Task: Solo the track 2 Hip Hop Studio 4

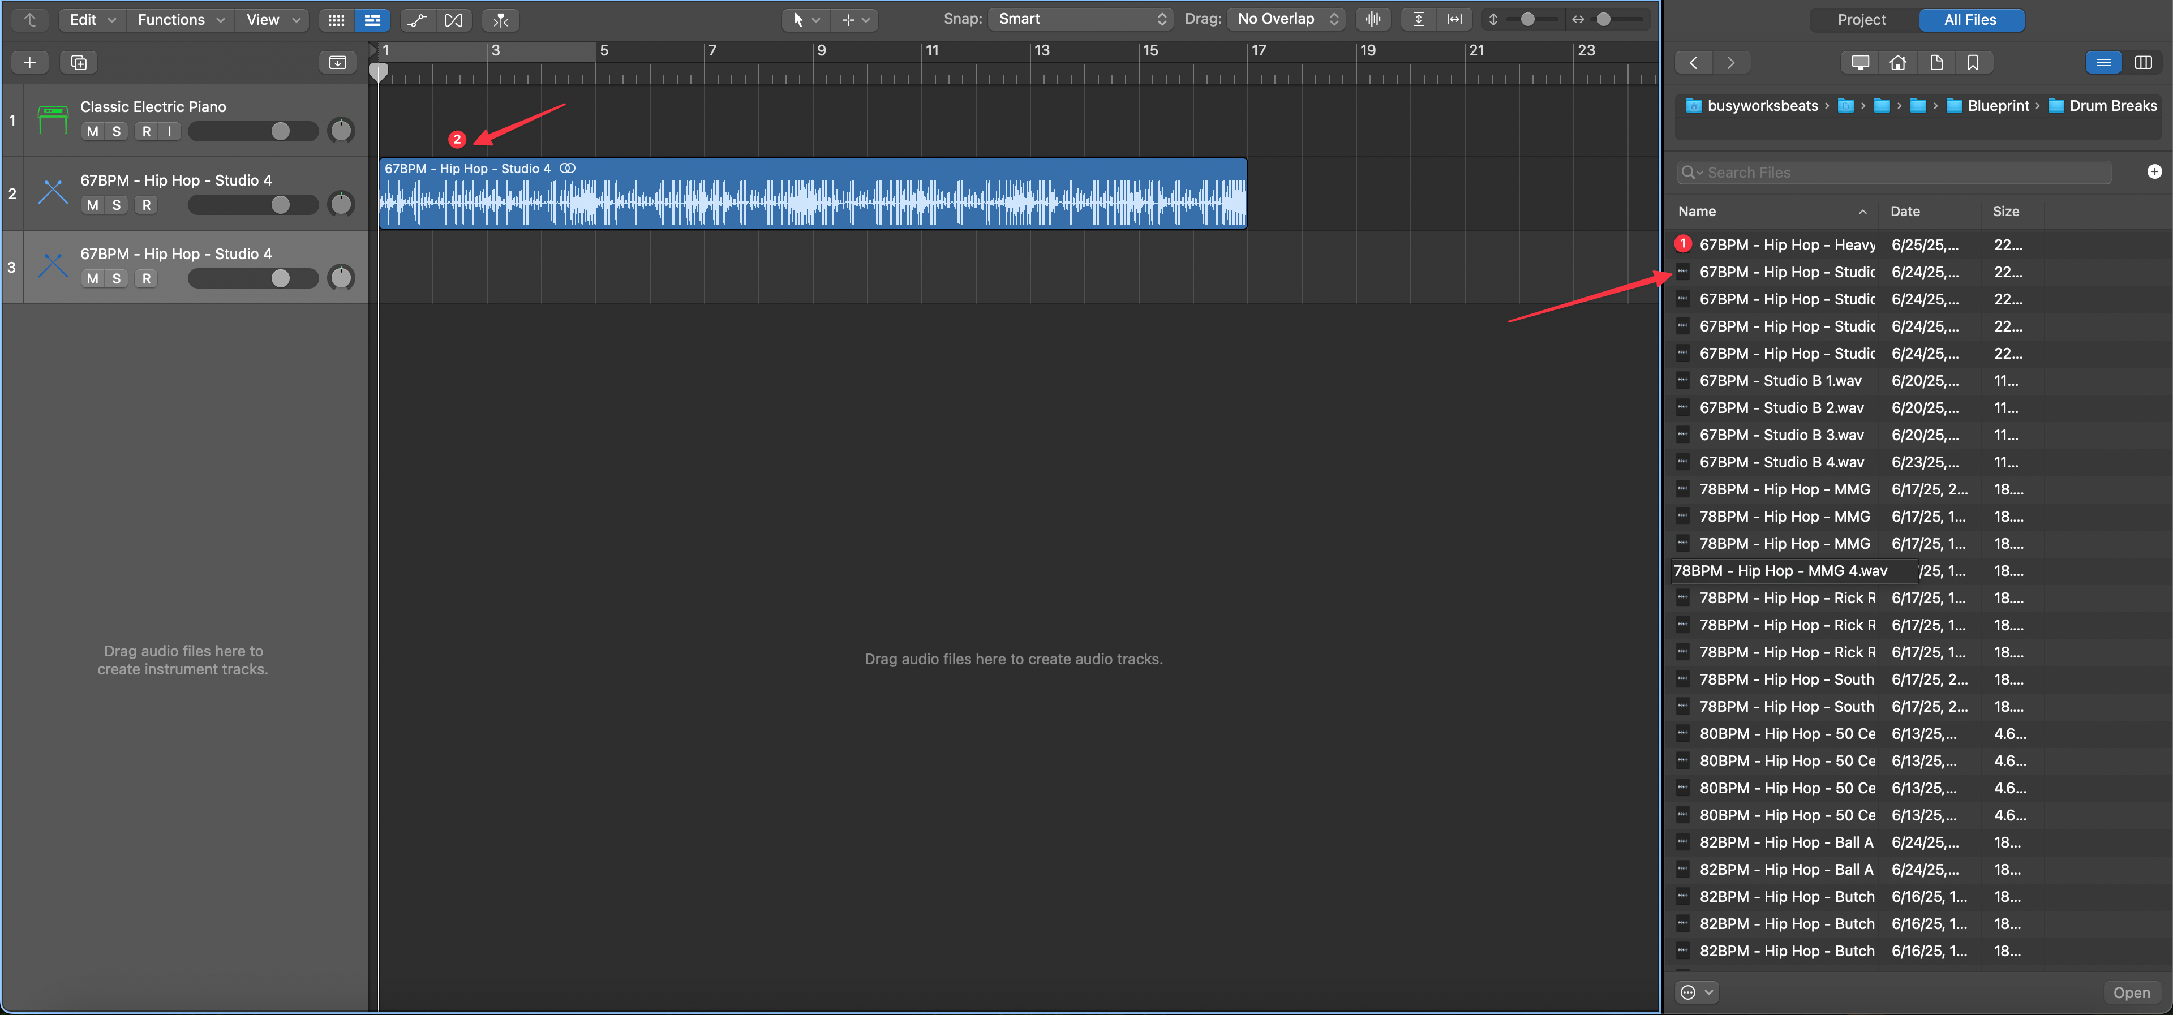Action: point(117,205)
